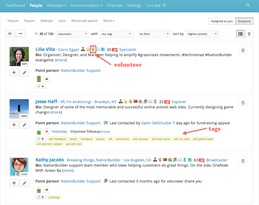Screen dimensions: 259x205
Task: Open the search magnifier in top bar
Action: click(248, 5)
